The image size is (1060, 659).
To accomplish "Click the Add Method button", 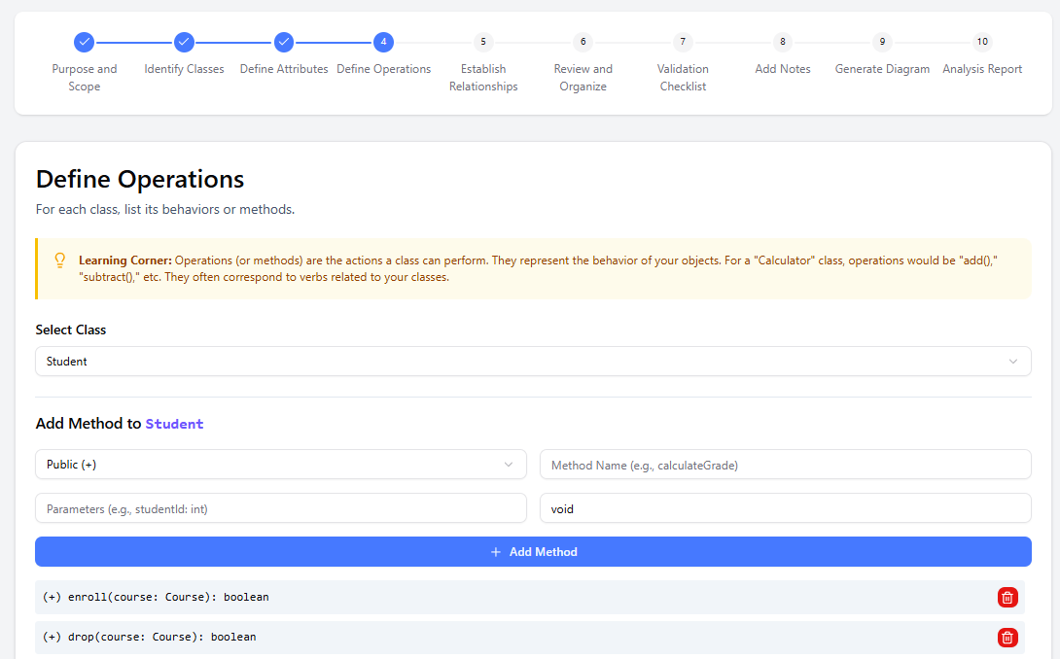I will coord(533,552).
